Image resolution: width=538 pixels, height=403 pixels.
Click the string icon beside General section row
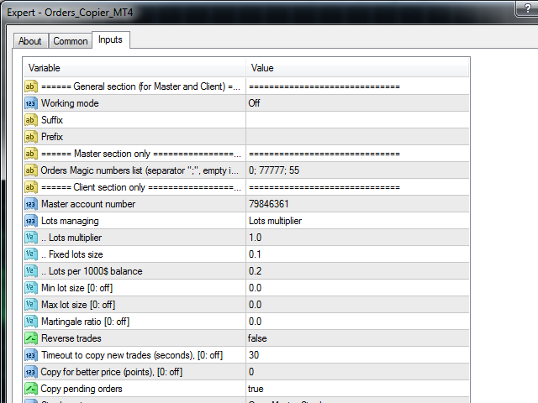pyautogui.click(x=31, y=86)
